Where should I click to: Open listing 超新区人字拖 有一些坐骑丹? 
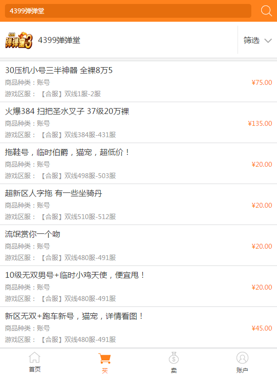138,205
